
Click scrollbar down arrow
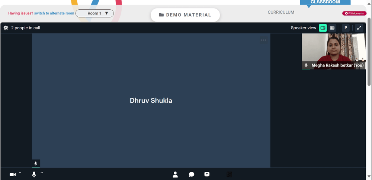click(369, 176)
